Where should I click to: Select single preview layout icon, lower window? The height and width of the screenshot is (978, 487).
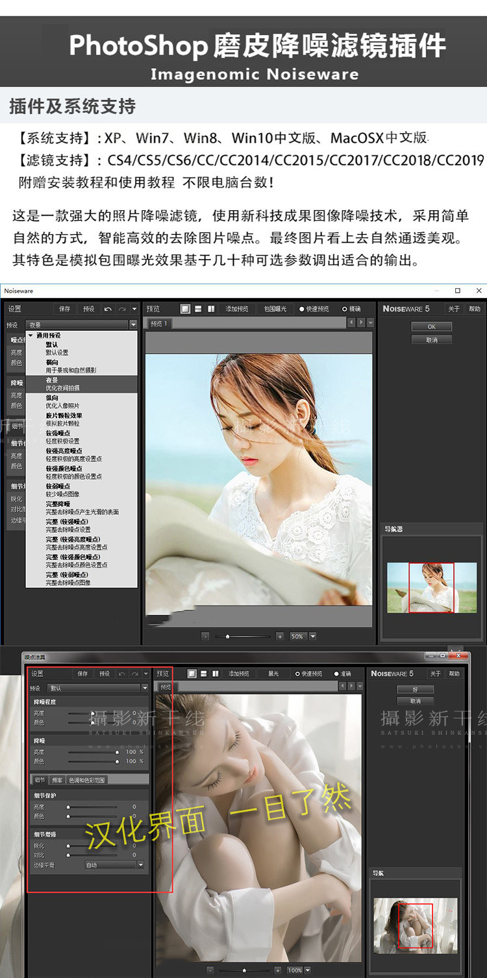(x=192, y=674)
